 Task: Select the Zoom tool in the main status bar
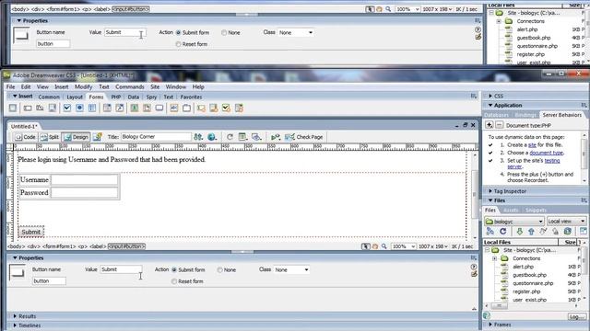click(384, 246)
